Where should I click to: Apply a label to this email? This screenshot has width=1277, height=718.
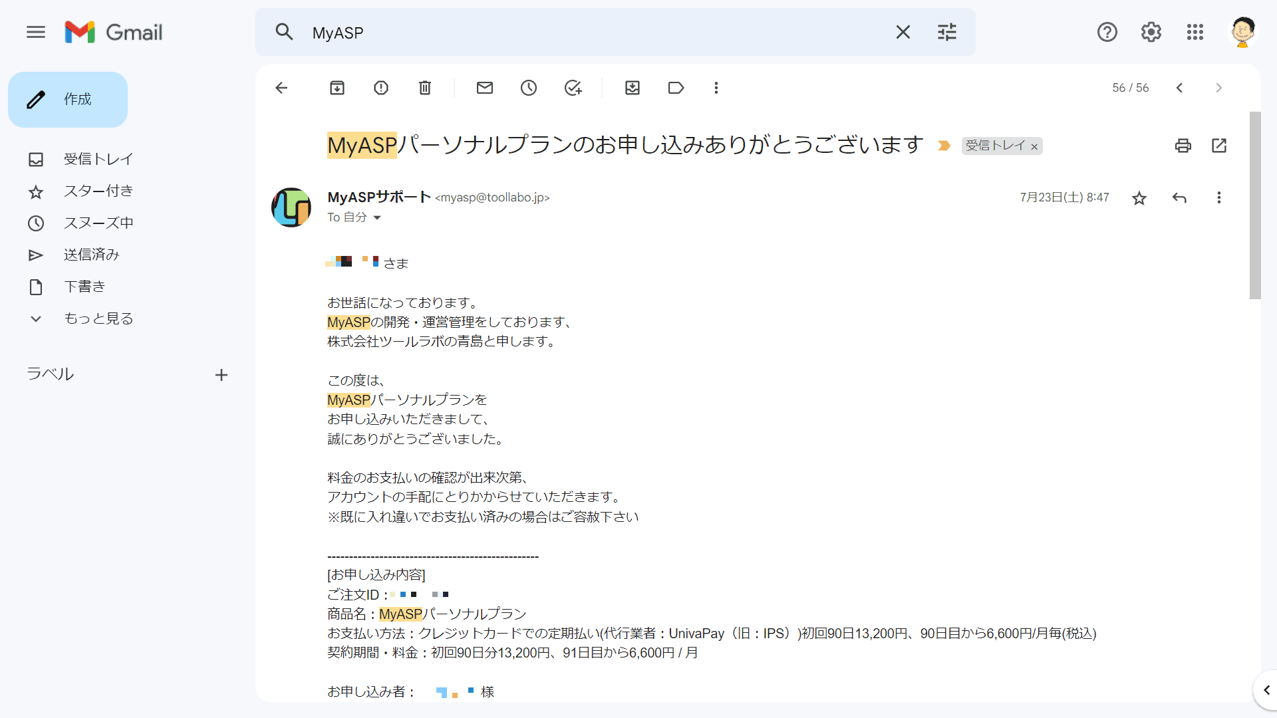pos(676,87)
